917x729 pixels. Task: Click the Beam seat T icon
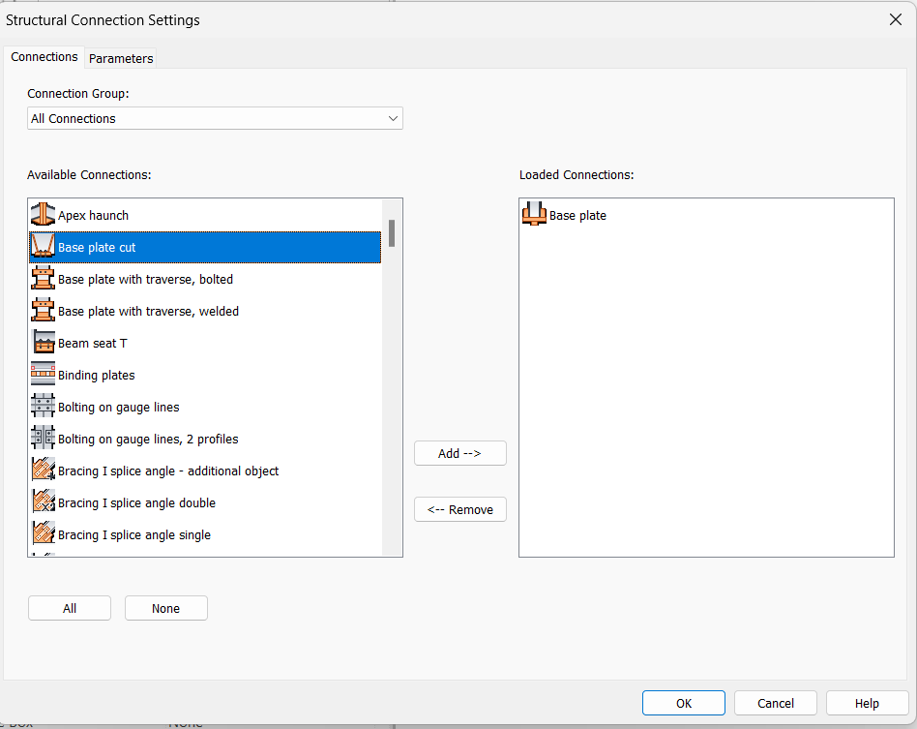click(x=43, y=343)
